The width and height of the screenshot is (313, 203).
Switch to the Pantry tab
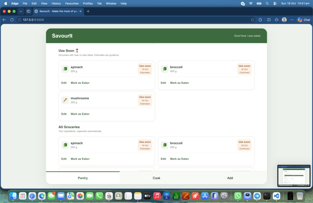[x=83, y=178]
